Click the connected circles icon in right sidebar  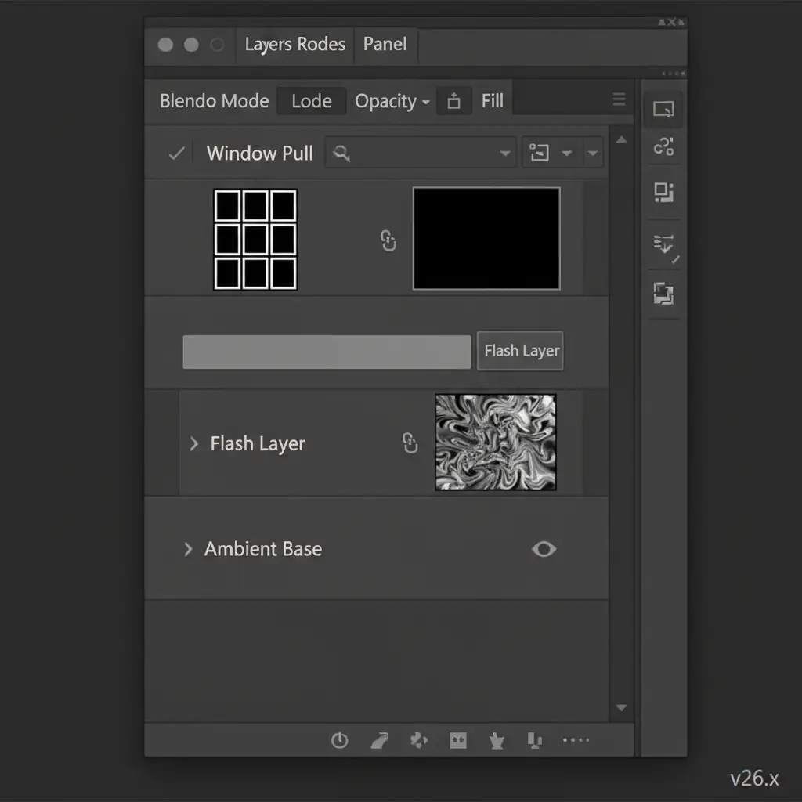point(663,146)
